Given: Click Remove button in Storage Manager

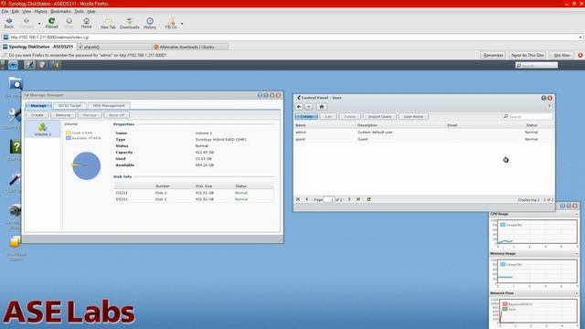Looking at the screenshot, I should click(x=63, y=115).
